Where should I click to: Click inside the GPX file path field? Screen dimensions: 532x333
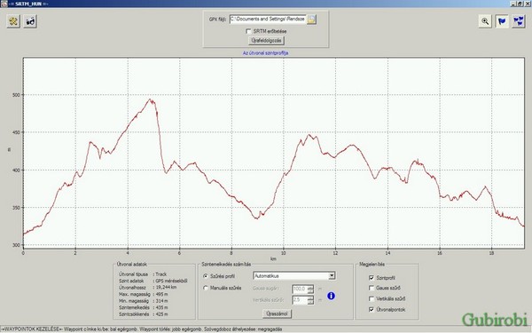tap(268, 20)
